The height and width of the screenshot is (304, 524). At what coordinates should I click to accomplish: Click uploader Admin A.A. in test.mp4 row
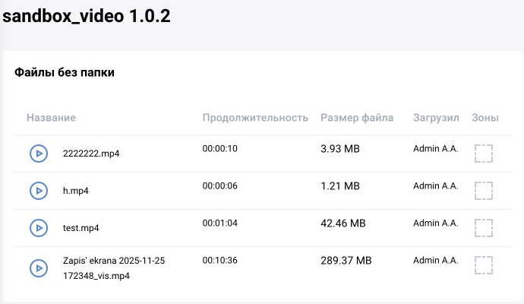[435, 223]
